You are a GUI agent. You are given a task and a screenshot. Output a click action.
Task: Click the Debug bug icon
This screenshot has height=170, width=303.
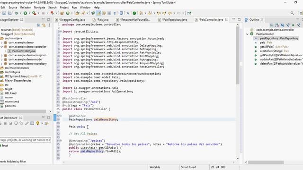coord(17,13)
